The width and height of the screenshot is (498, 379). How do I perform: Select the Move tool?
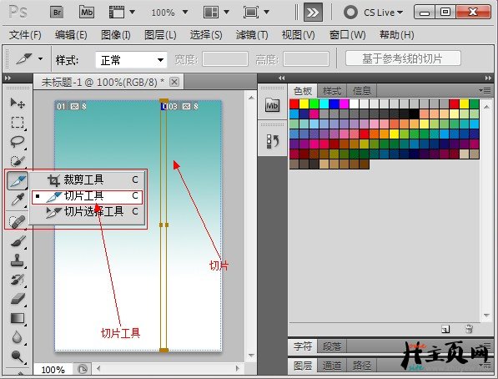18,103
